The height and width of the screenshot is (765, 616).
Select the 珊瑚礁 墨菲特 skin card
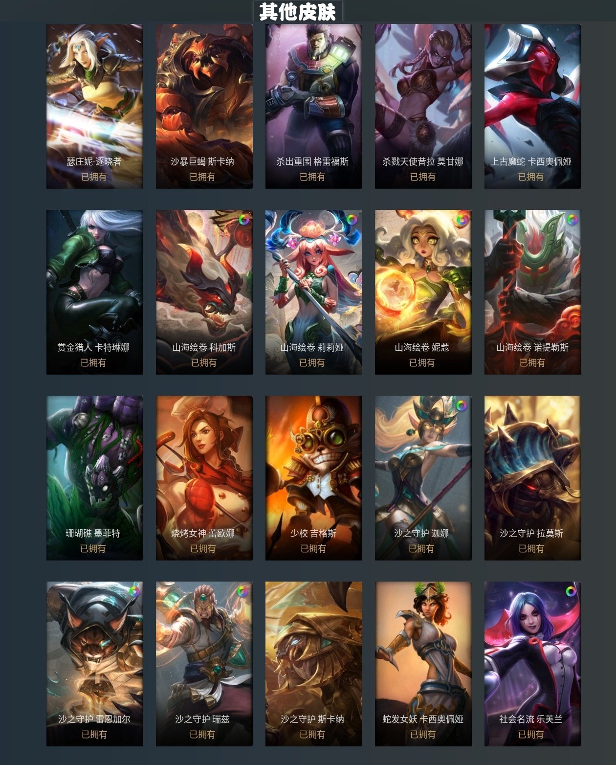point(95,478)
